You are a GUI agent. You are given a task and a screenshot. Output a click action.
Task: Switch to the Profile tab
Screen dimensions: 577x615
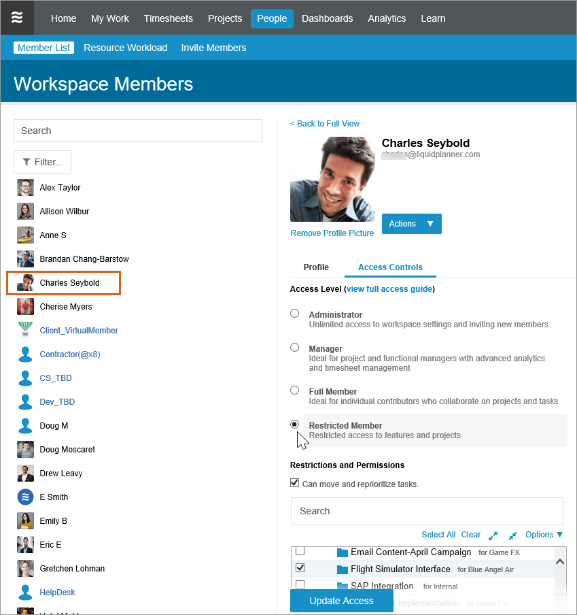click(x=316, y=267)
